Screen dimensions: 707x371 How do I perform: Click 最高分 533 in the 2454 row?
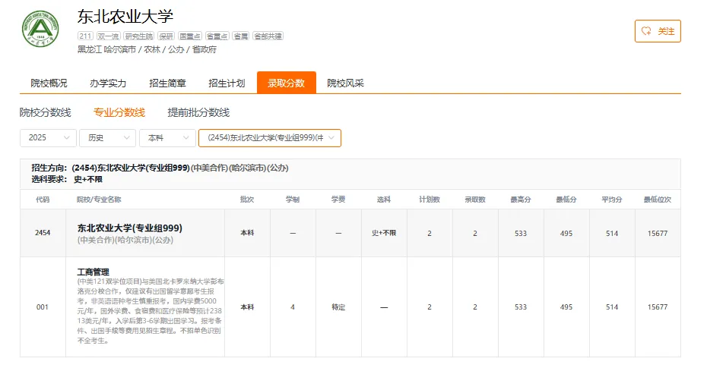[x=520, y=233]
